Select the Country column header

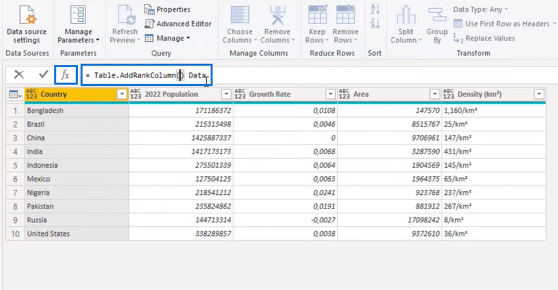coord(77,94)
